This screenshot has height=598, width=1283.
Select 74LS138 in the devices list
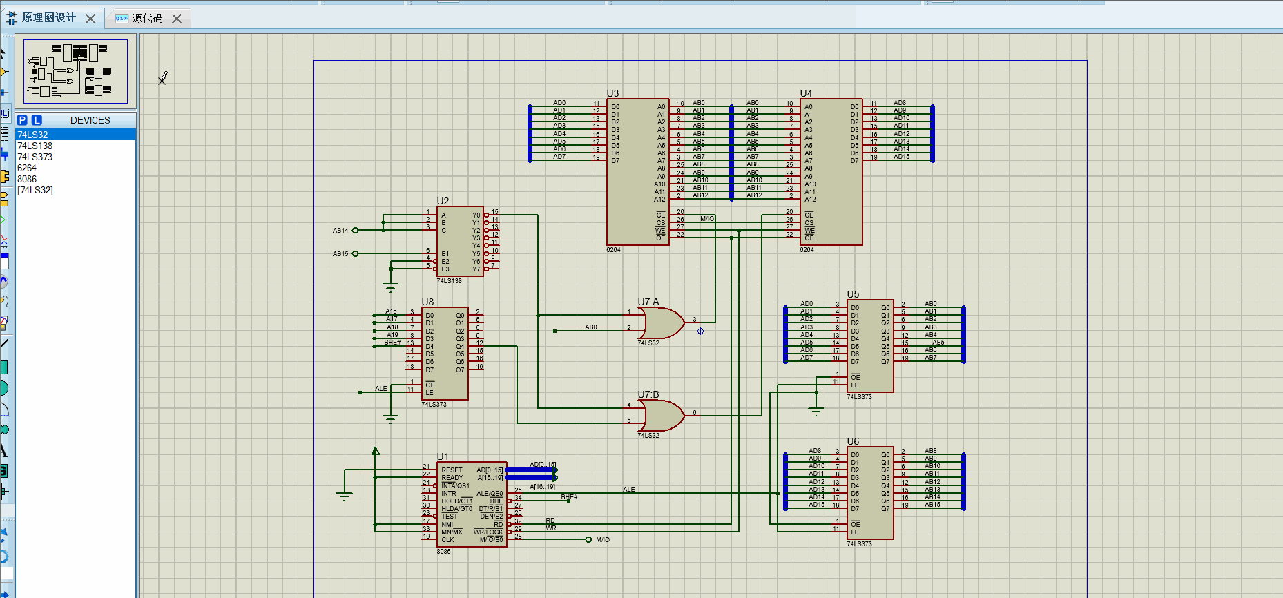coord(35,146)
